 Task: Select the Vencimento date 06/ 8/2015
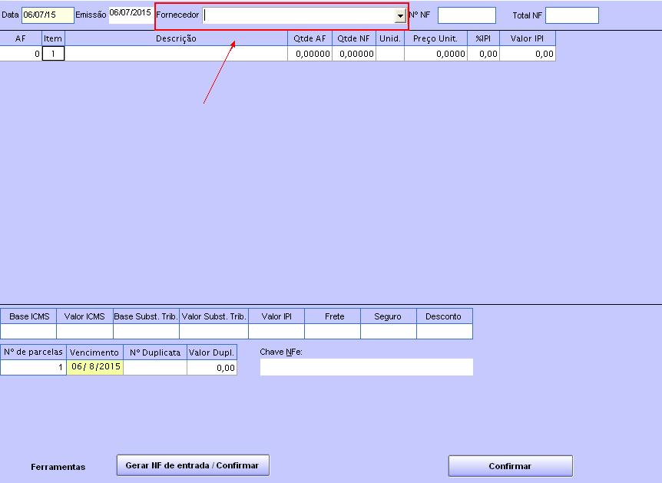tap(95, 367)
